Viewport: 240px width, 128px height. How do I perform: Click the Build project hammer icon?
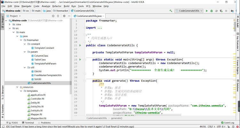click(171, 11)
